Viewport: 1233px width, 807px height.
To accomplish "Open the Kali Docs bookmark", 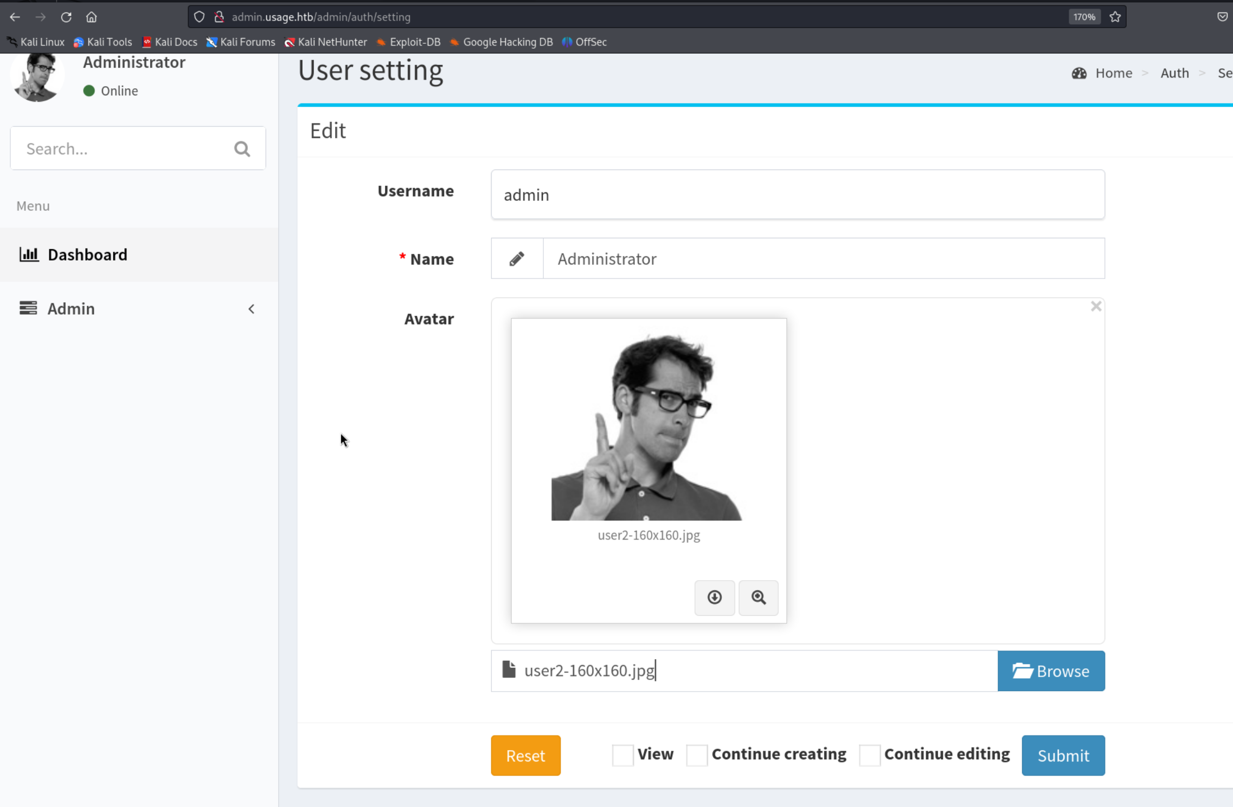I will [x=170, y=42].
